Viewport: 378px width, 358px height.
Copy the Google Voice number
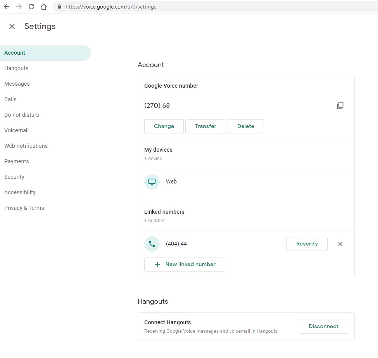click(x=340, y=105)
